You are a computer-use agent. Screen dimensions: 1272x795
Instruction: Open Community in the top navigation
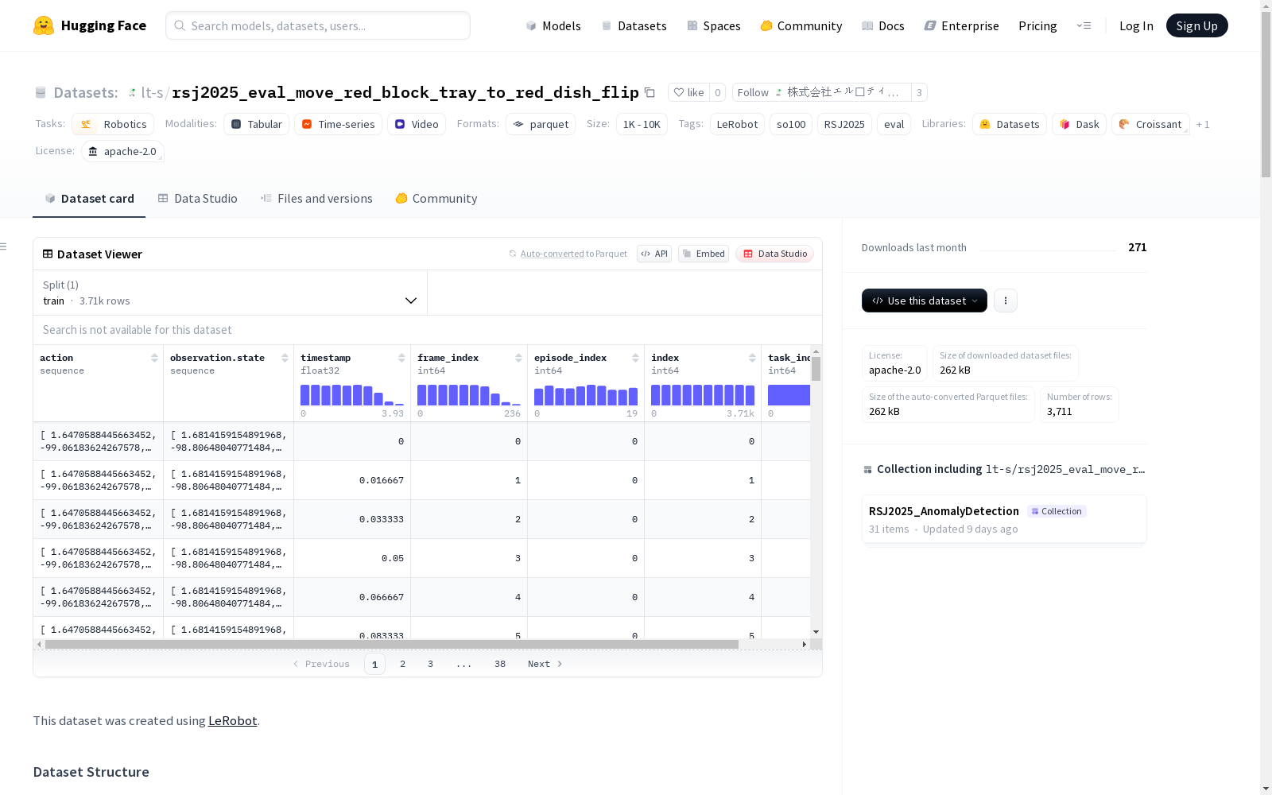[801, 25]
